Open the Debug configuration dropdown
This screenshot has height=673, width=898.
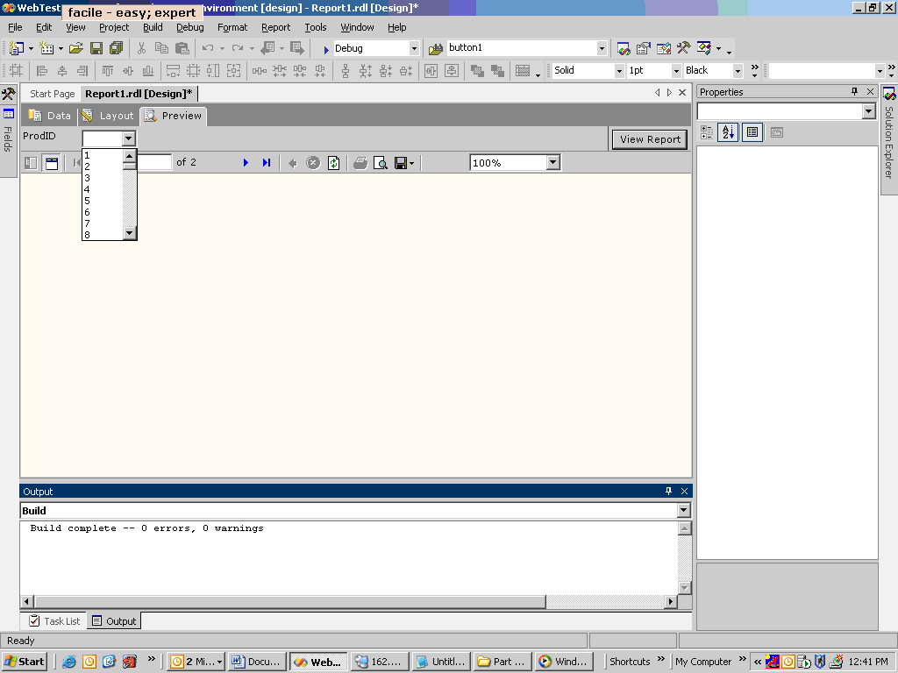tap(414, 49)
